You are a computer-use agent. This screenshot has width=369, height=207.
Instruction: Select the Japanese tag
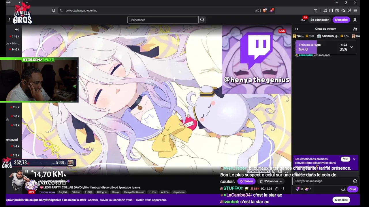[179, 192]
